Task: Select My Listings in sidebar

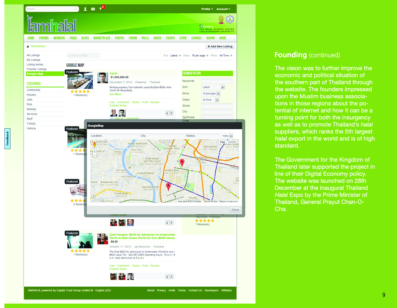Action: point(33,60)
